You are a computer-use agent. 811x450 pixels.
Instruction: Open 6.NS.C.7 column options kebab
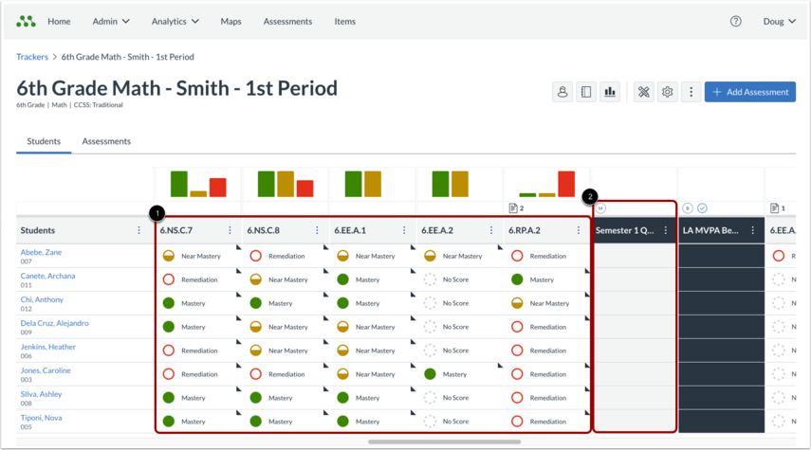pos(230,230)
